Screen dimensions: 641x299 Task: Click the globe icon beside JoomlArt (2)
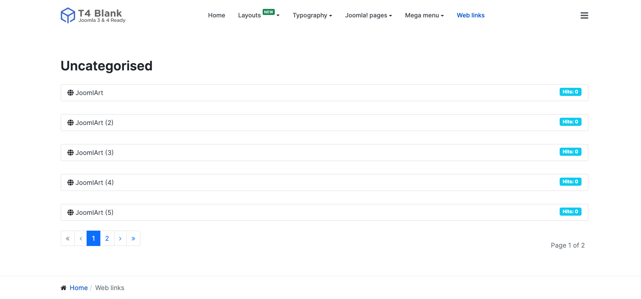pos(70,123)
